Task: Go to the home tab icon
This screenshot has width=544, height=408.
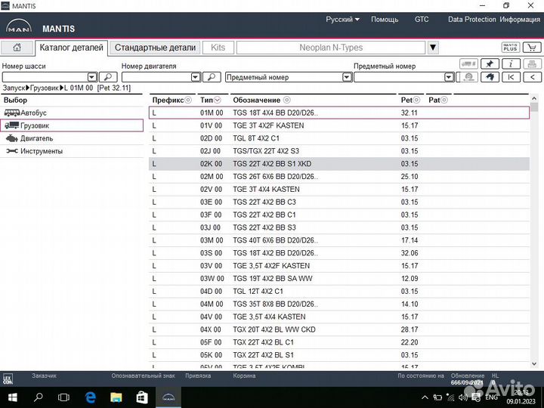Action: click(17, 48)
